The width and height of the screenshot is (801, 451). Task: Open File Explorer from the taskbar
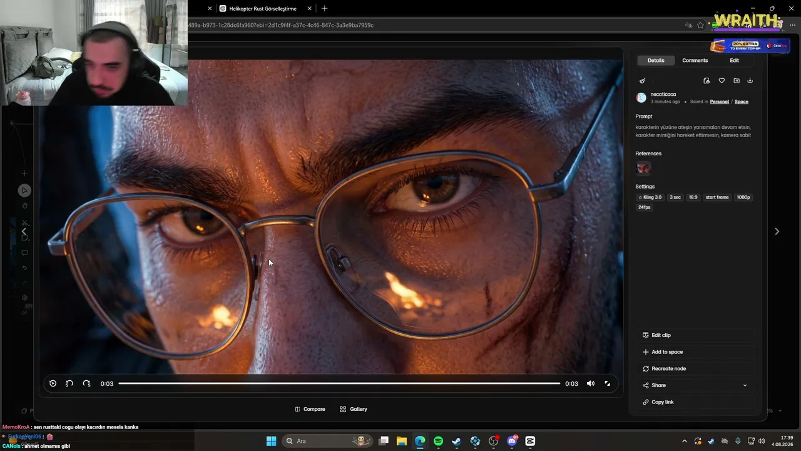coord(401,441)
